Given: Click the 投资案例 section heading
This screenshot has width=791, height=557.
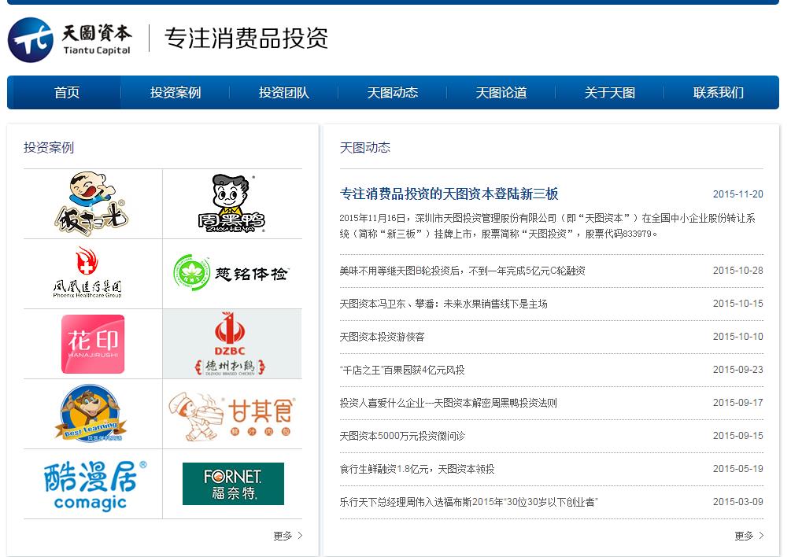Looking at the screenshot, I should [49, 148].
